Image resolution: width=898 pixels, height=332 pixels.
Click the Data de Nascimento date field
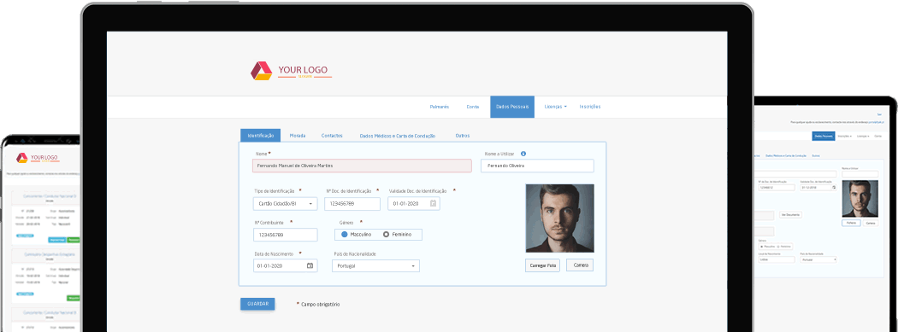pyautogui.click(x=285, y=265)
